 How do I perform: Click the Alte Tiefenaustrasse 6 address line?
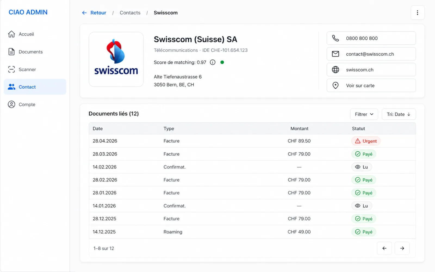178,77
